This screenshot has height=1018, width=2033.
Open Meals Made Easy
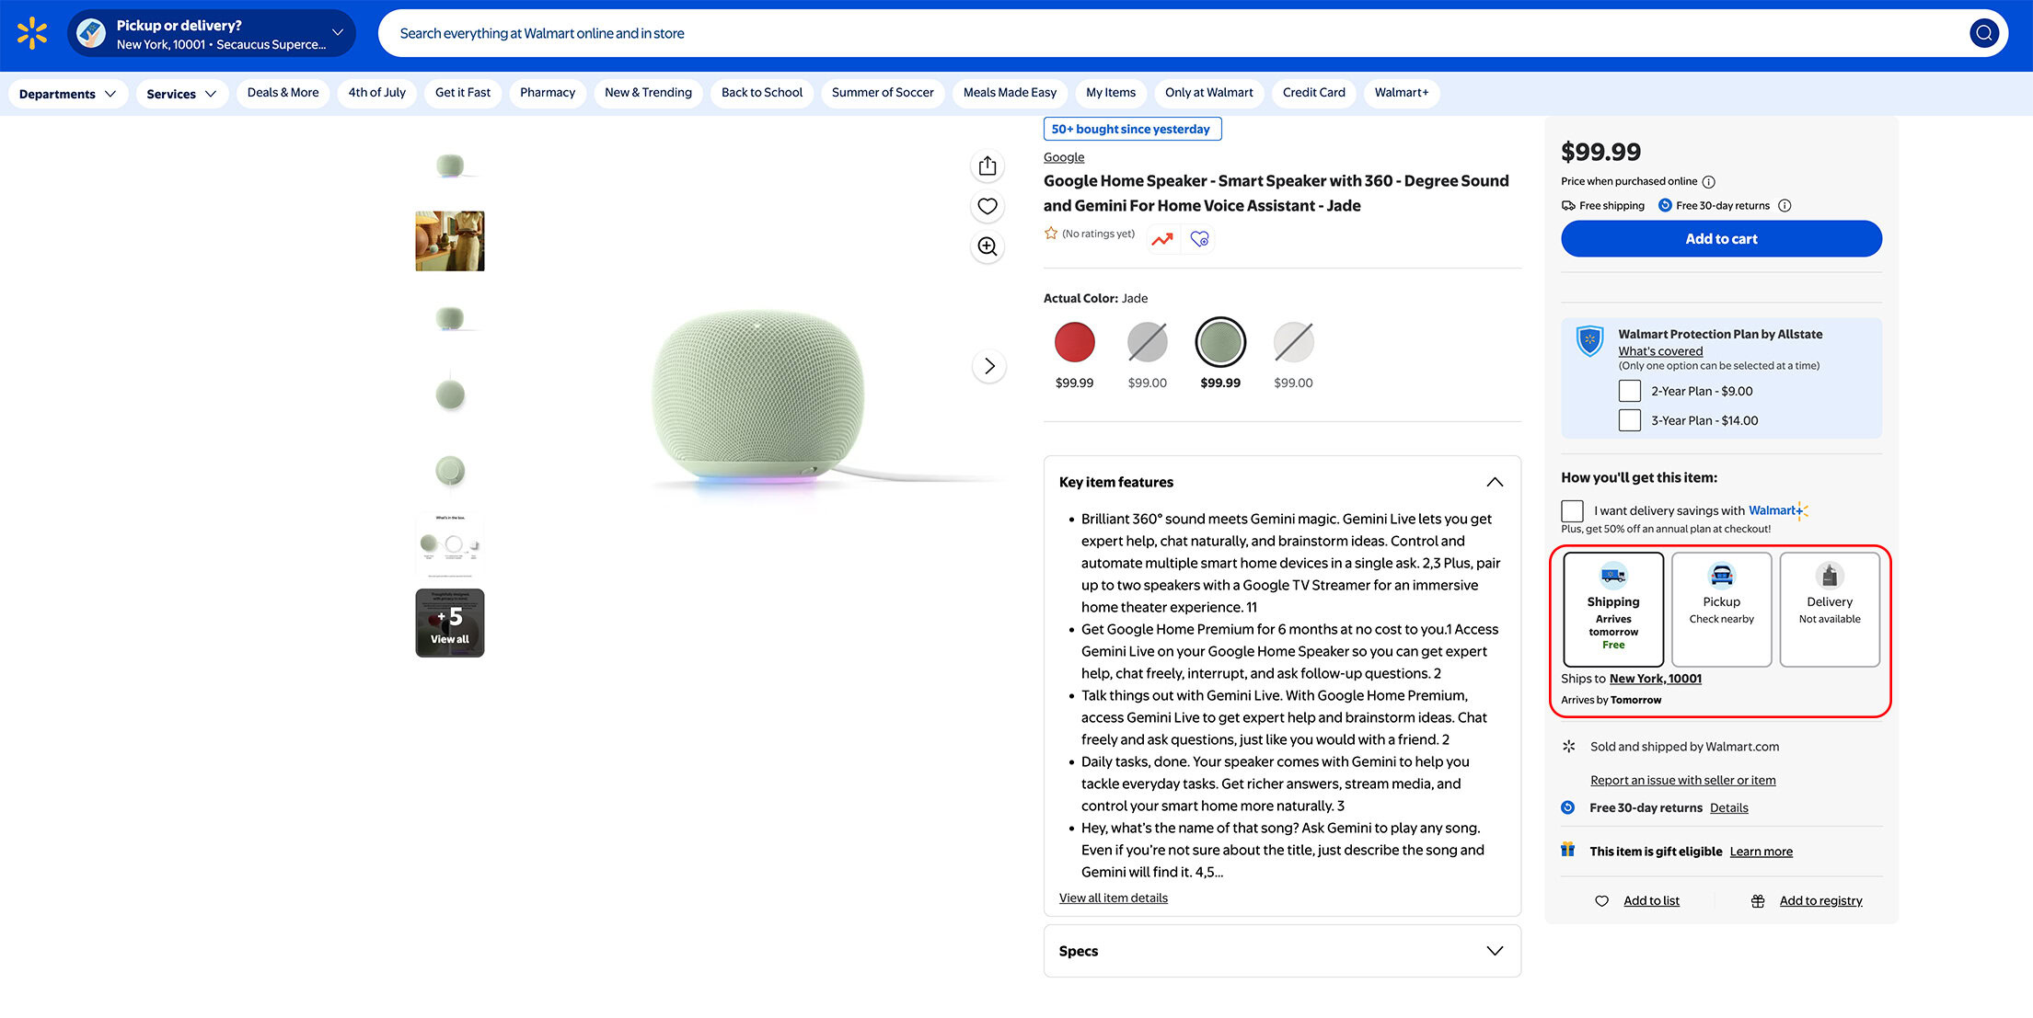(x=1010, y=93)
